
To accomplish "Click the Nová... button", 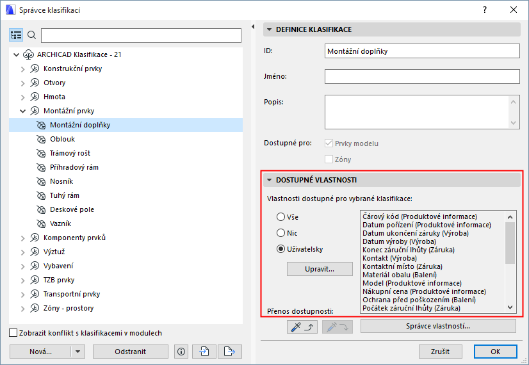I will [x=40, y=352].
